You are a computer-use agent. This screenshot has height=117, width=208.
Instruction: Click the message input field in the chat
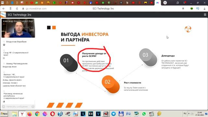(18, 107)
